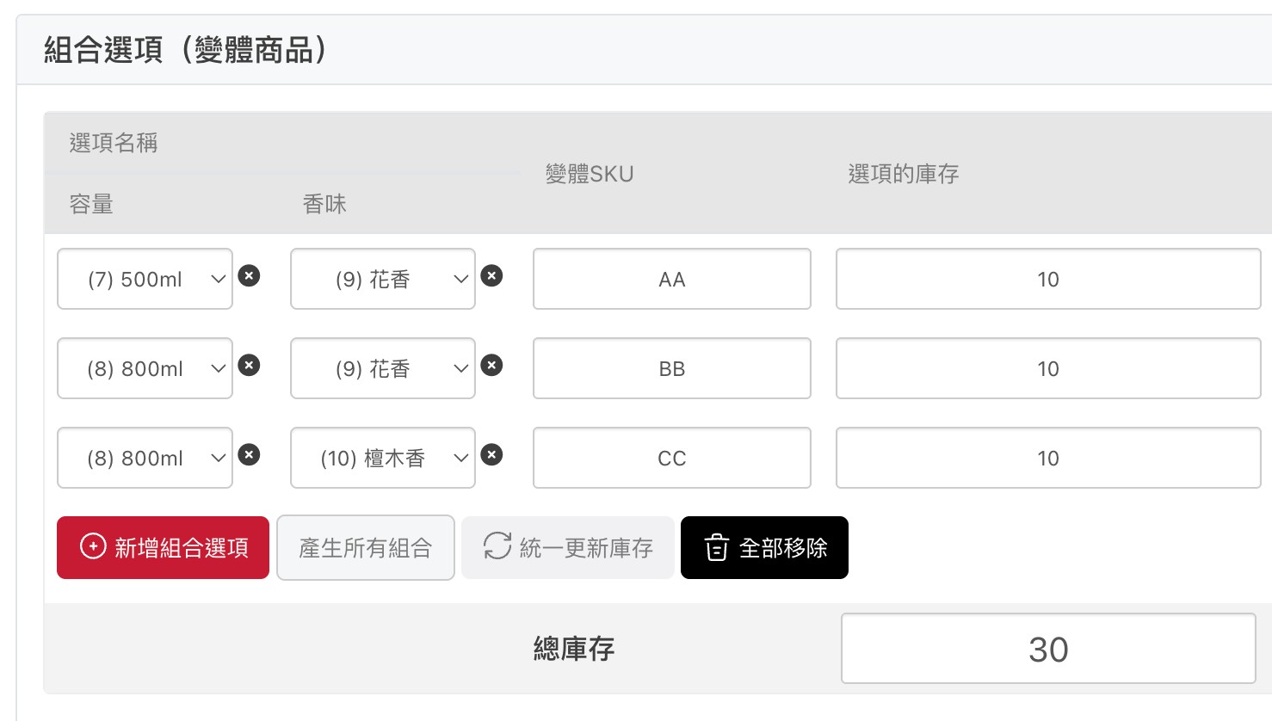Image resolution: width=1272 pixels, height=721 pixels.
Task: Remove 花香 scent option in second row
Action: coord(491,366)
